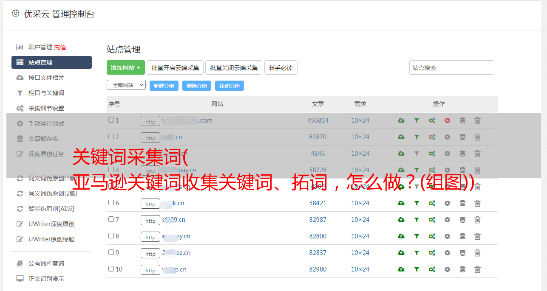The image size is (547, 291).
Task: Open the 全部网站 group dropdown
Action: pyautogui.click(x=126, y=85)
